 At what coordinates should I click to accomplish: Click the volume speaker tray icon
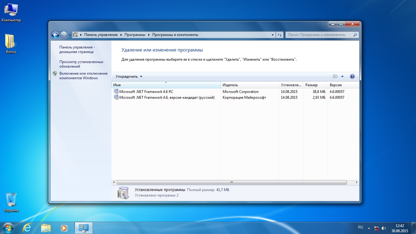click(384, 228)
